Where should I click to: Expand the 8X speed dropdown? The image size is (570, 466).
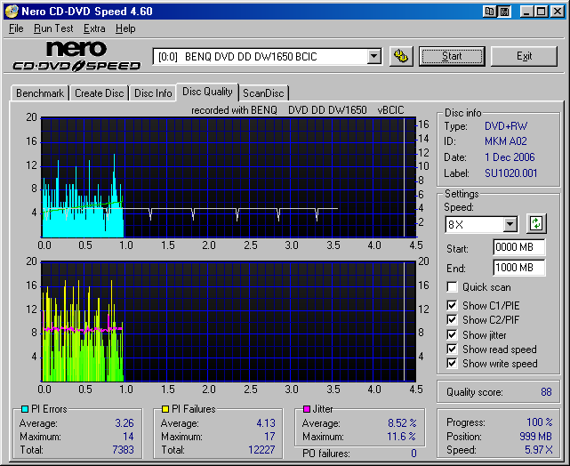pyautogui.click(x=510, y=224)
